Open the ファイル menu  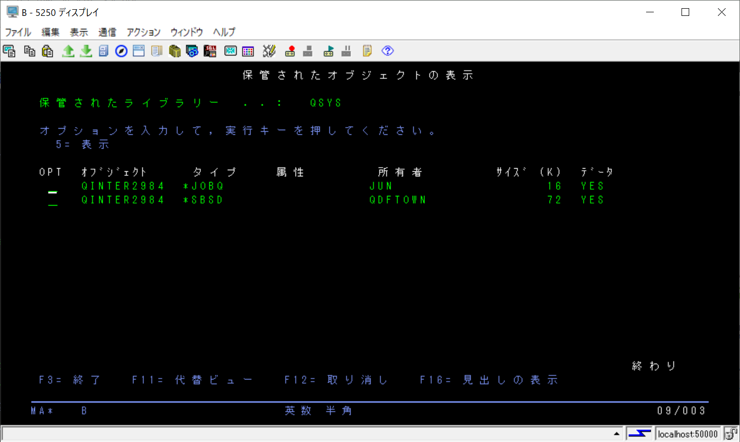18,32
